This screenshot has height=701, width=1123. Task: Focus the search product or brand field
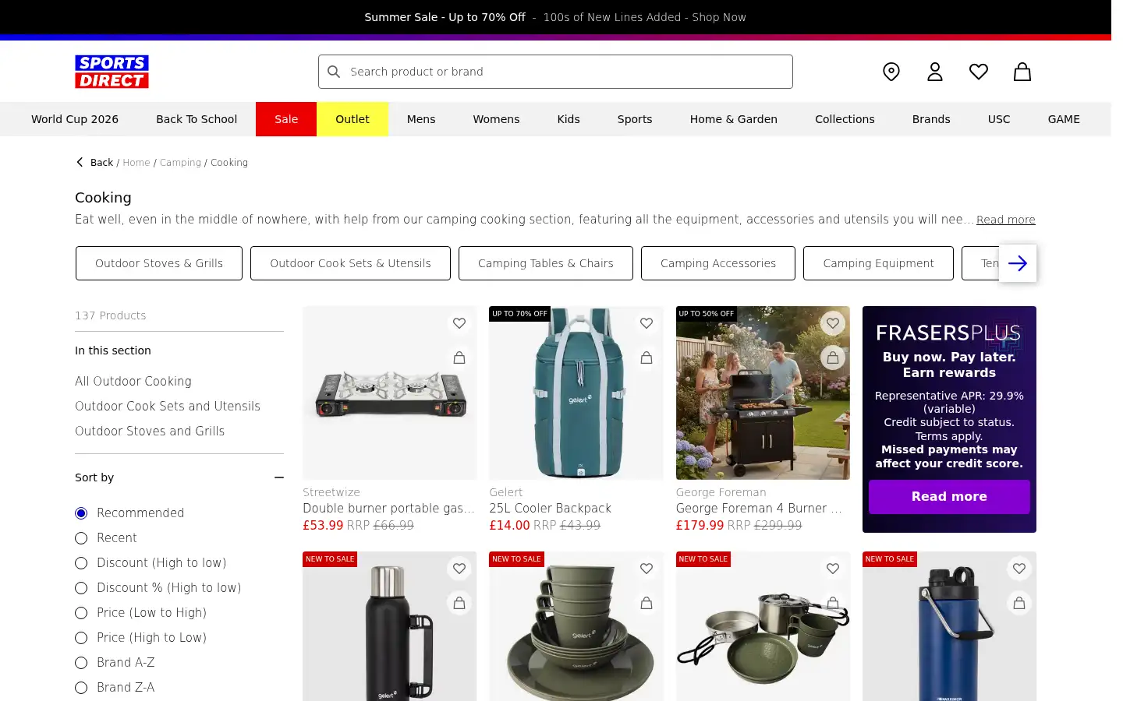555,72
